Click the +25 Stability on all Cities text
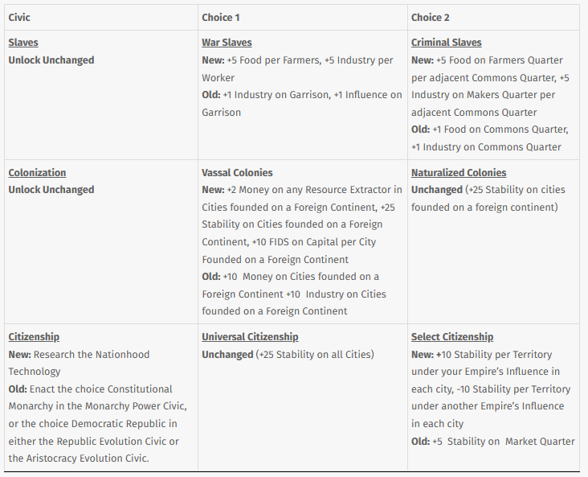 point(315,354)
